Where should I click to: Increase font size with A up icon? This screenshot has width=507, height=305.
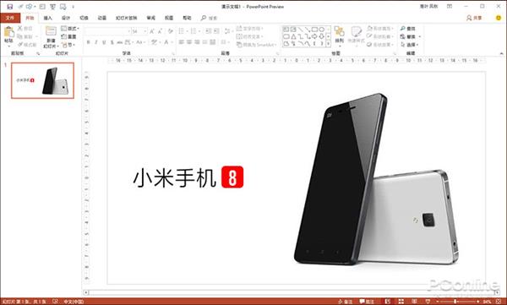click(x=151, y=31)
